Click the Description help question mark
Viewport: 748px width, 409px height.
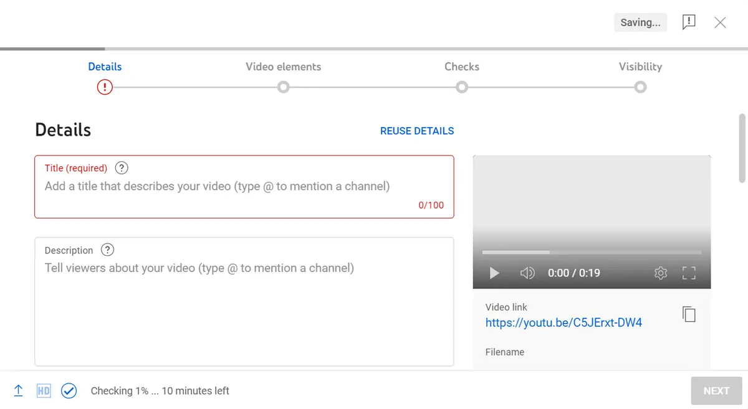[x=108, y=250]
